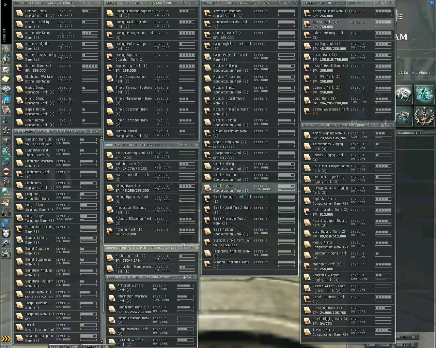
Task: Pin the Corporation Management skills window
Action: [x=181, y=248]
